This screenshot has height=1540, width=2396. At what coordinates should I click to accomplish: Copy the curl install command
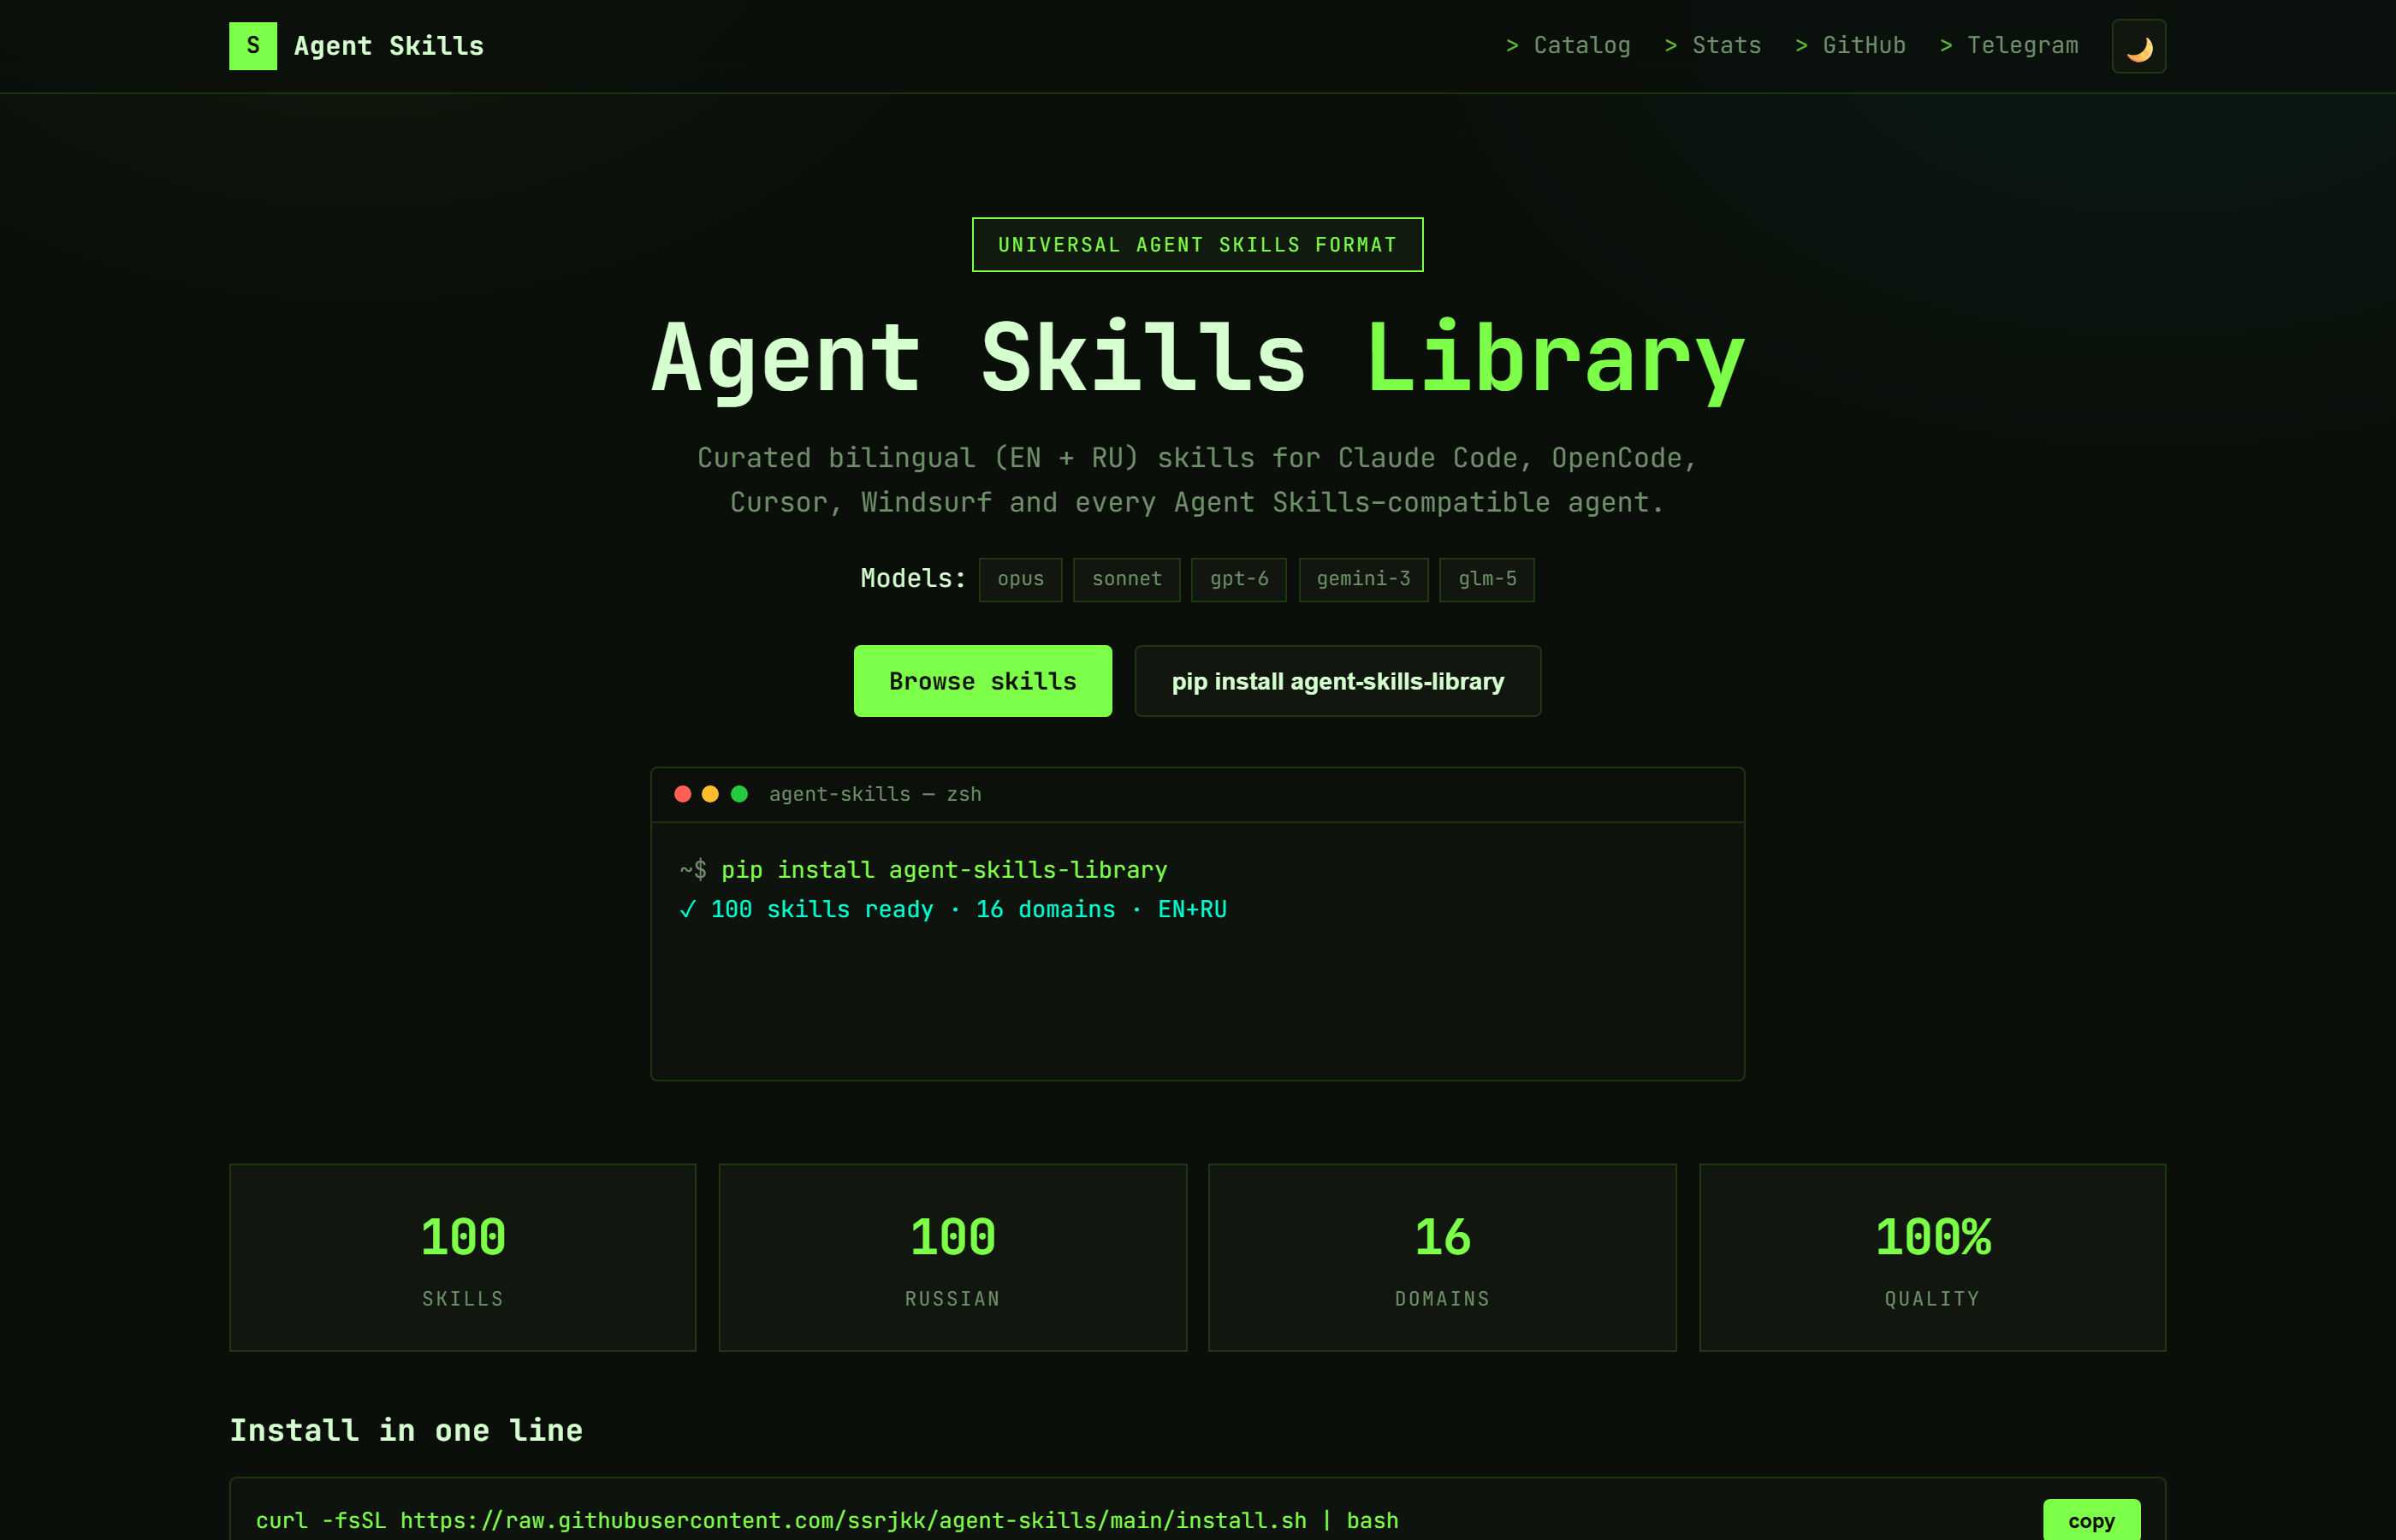(2091, 1520)
